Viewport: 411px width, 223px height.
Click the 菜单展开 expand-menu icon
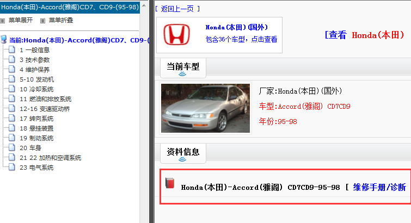(3, 21)
